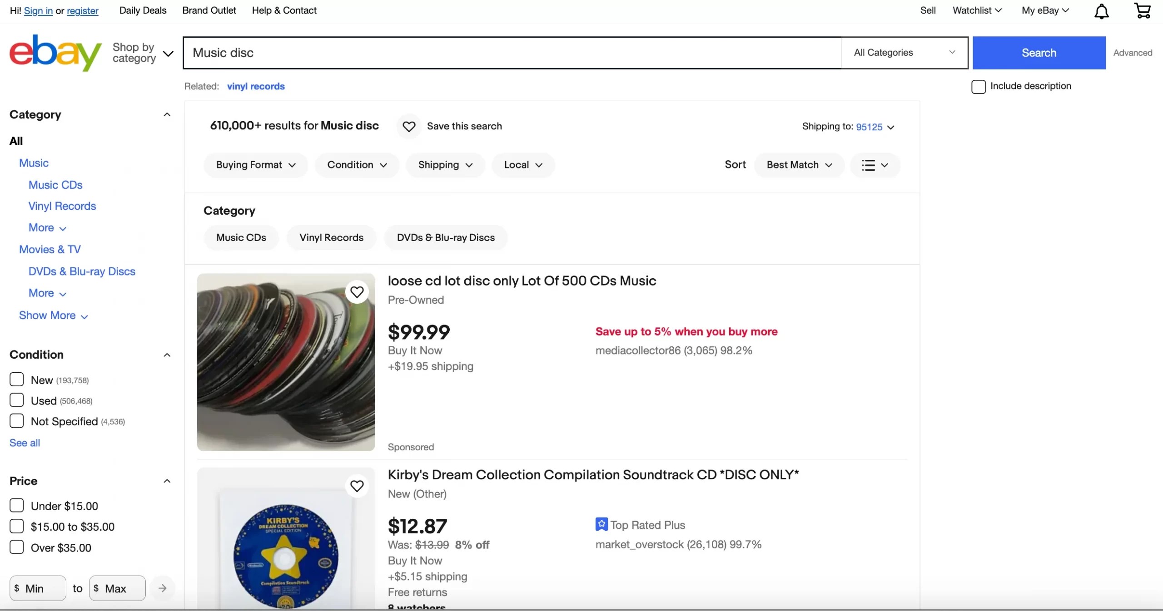Open the vinyl records related link
This screenshot has height=611, width=1163.
click(255, 86)
